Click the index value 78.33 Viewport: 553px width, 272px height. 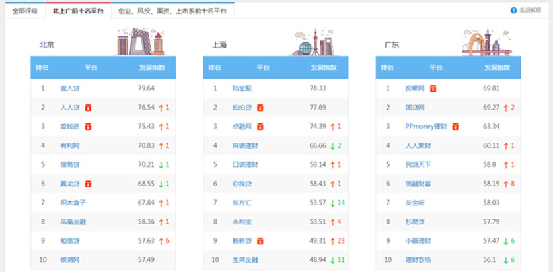[x=318, y=88]
